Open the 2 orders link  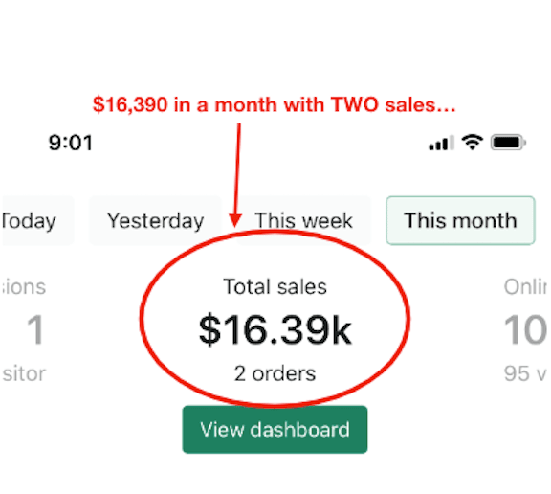pos(275,373)
